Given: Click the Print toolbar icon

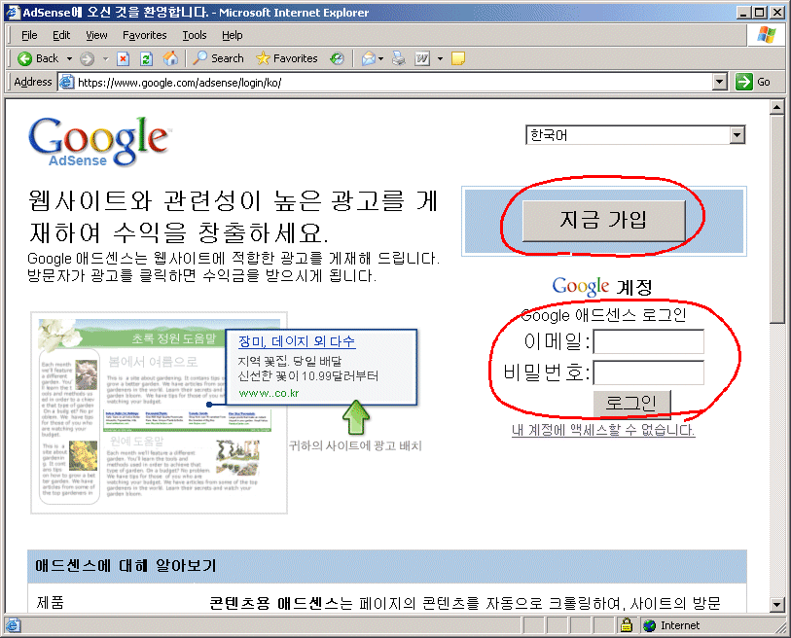Looking at the screenshot, I should tap(399, 58).
